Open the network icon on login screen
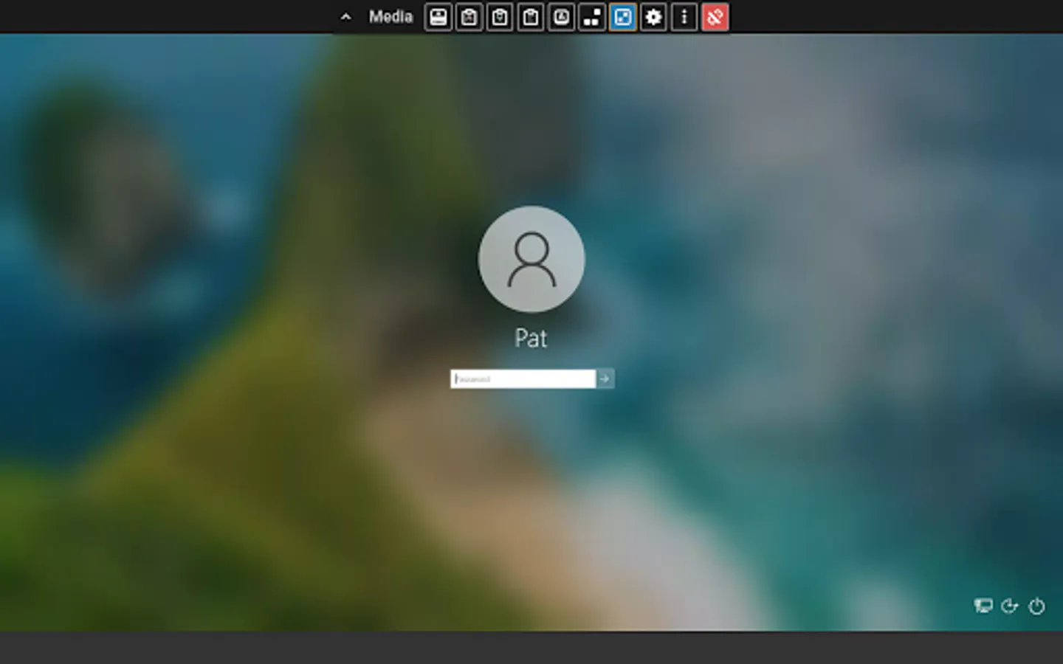 point(983,606)
